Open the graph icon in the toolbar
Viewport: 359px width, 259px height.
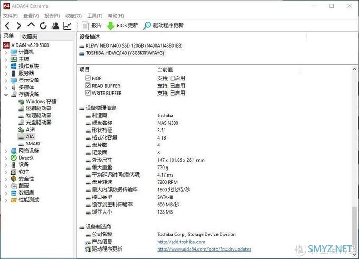coord(68,26)
